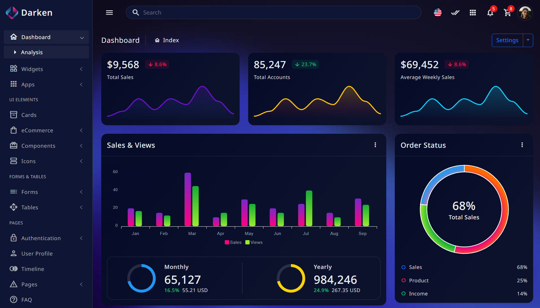Select Cards in the sidebar
The height and width of the screenshot is (308, 540).
pos(29,115)
